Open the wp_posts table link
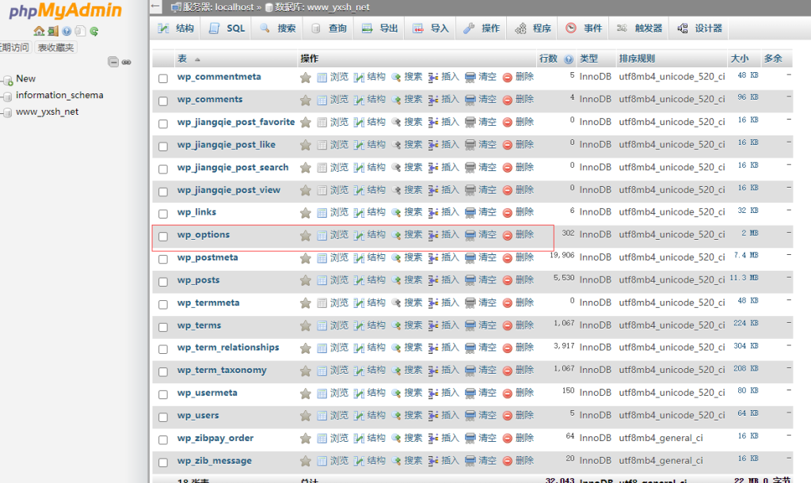This screenshot has height=483, width=811. click(198, 280)
